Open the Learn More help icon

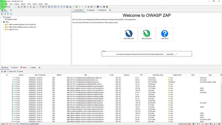(164, 34)
